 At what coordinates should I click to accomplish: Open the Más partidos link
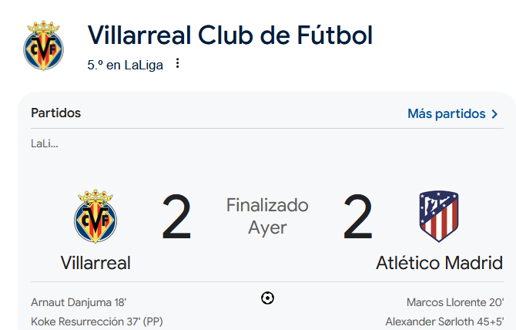[447, 114]
